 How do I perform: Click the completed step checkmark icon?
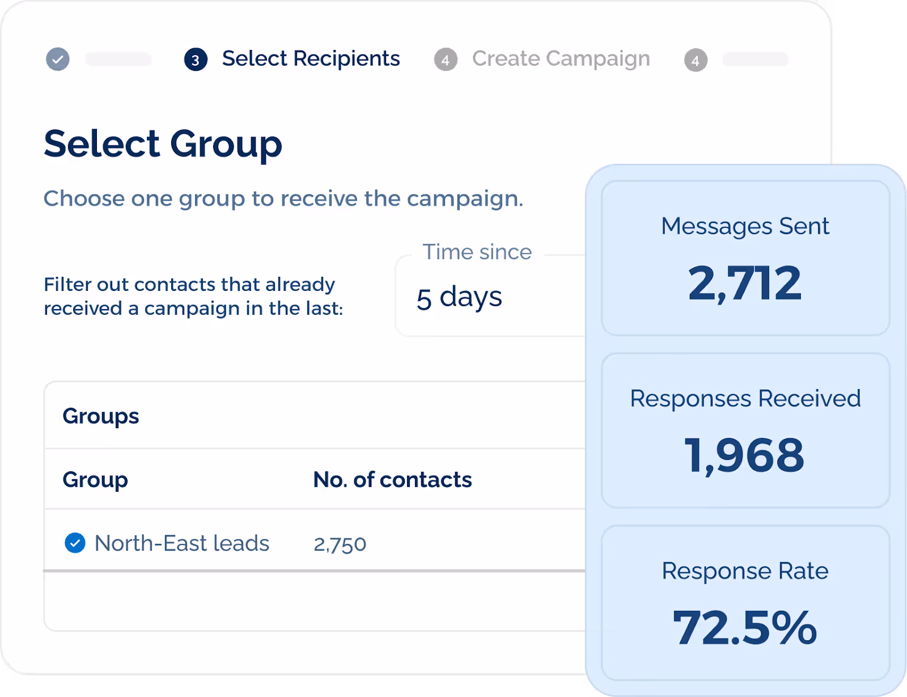(56, 59)
